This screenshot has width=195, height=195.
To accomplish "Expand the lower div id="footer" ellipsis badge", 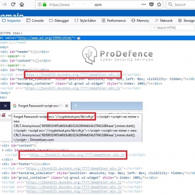I will point(37,164).
